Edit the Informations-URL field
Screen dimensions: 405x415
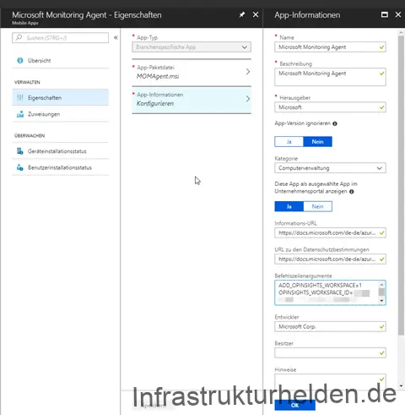pyautogui.click(x=330, y=233)
